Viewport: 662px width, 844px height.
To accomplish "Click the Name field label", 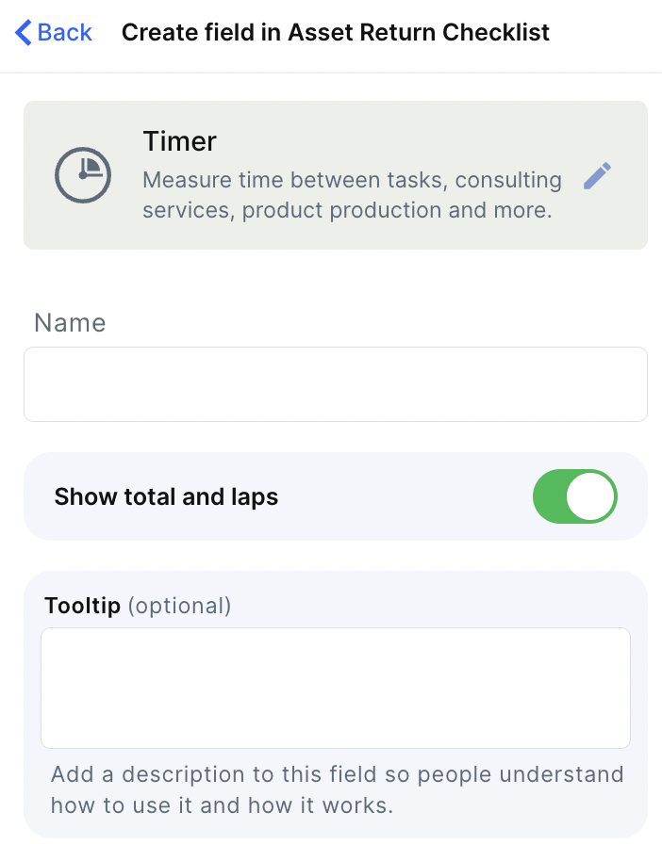I will 70,323.
